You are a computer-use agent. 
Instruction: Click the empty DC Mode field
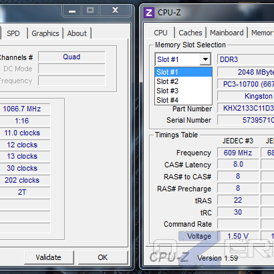point(72,69)
